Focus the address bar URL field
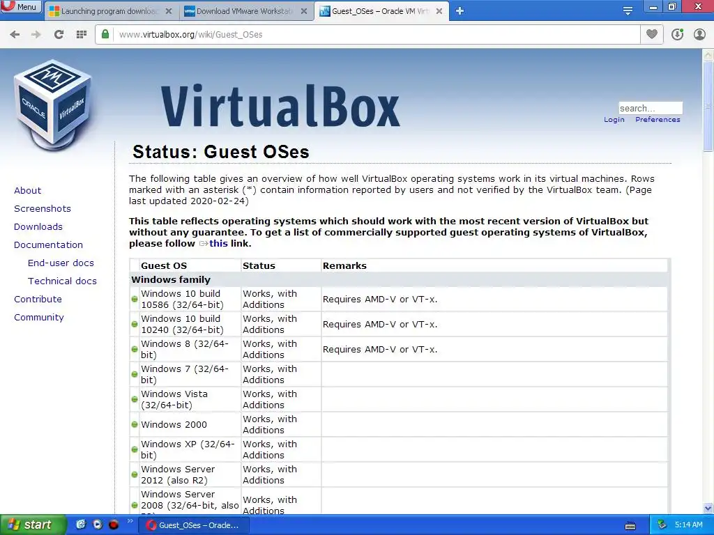The height and width of the screenshot is (535, 714). click(x=378, y=35)
